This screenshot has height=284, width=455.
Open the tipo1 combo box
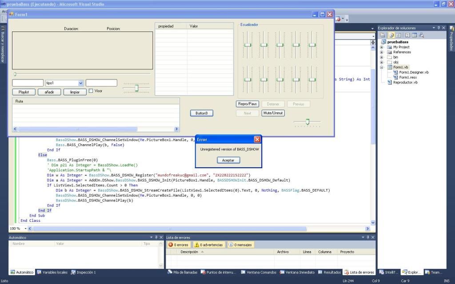pyautogui.click(x=81, y=83)
